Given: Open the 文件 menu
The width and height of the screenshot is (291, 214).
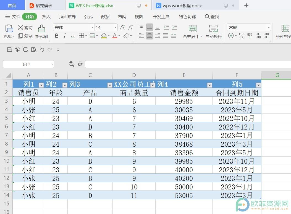Looking at the screenshot, I should [13, 17].
